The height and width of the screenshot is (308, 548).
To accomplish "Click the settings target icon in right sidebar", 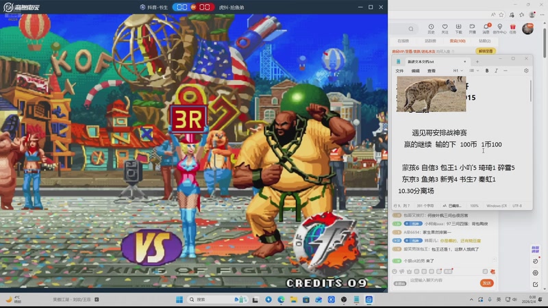I will pyautogui.click(x=535, y=272).
